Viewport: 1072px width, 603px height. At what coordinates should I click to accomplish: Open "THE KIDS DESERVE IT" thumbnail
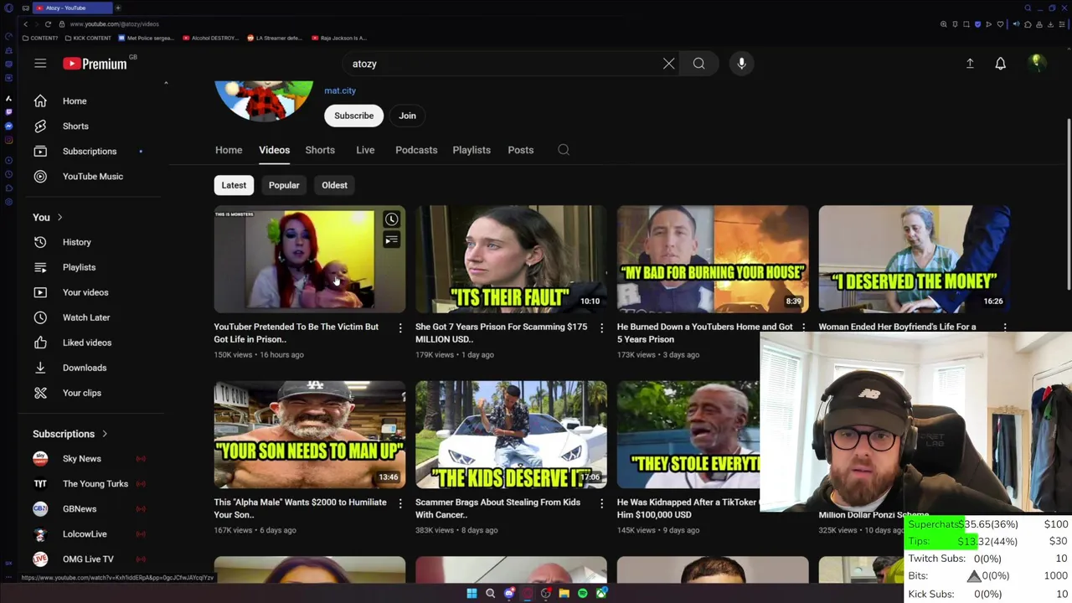pyautogui.click(x=511, y=435)
